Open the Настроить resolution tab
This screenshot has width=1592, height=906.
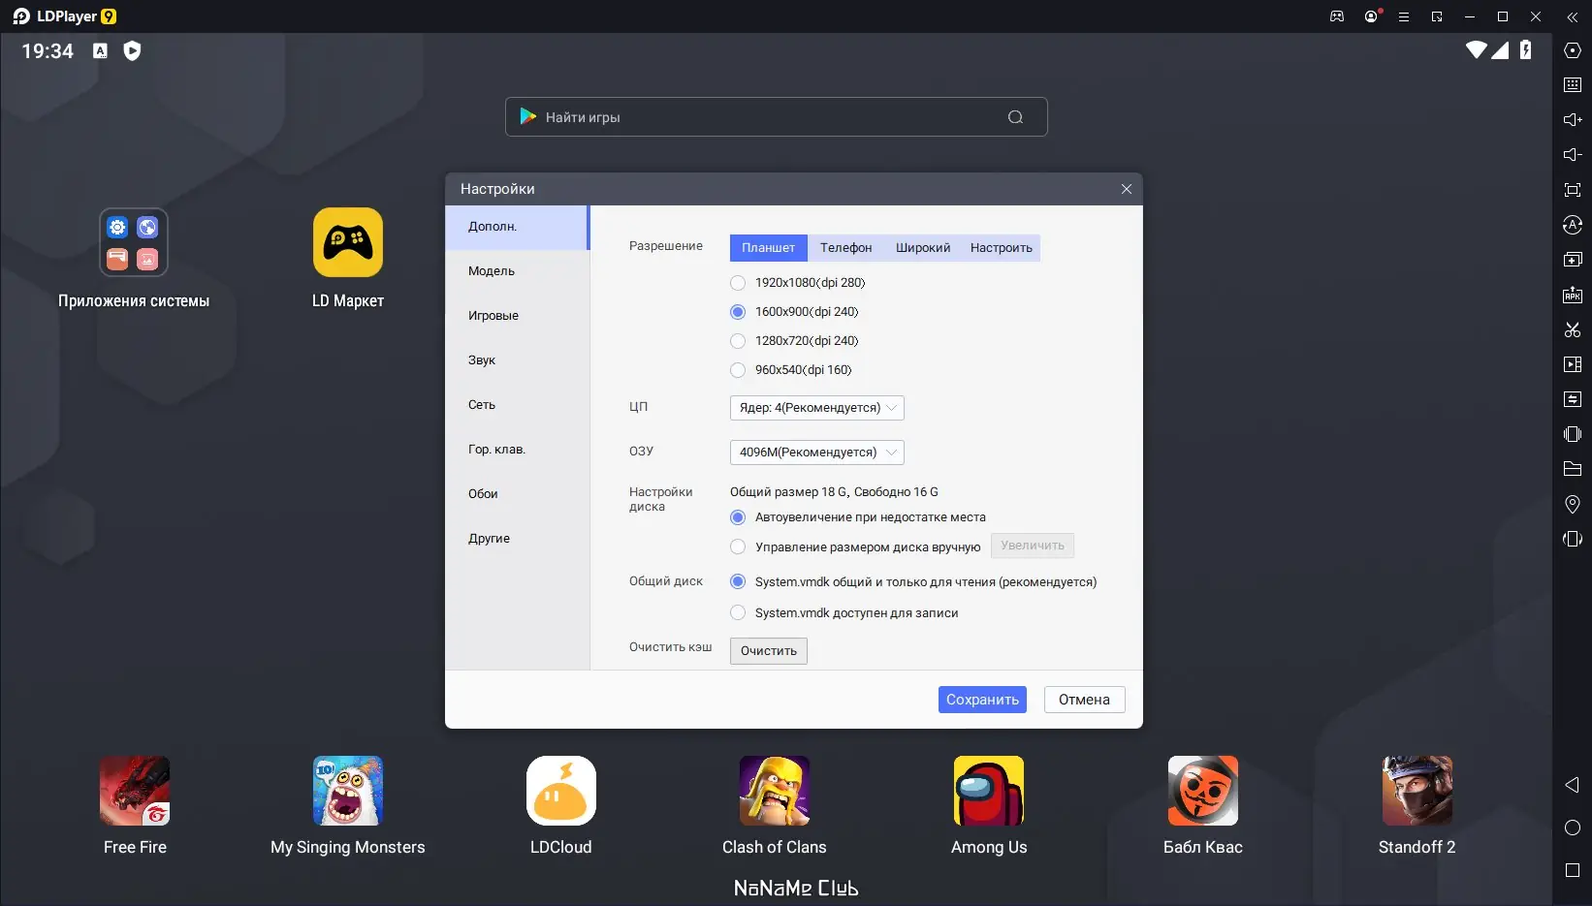tap(1002, 248)
